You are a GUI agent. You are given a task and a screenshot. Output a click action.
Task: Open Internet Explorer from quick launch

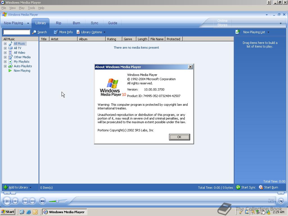[29, 212]
